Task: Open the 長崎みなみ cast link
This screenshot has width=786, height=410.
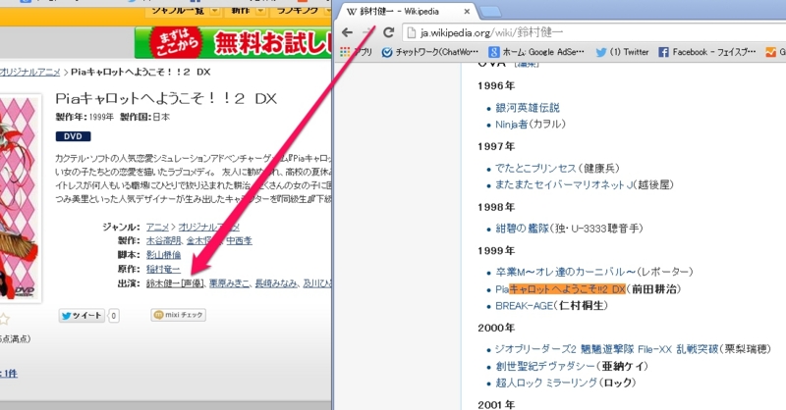Action: tap(276, 283)
